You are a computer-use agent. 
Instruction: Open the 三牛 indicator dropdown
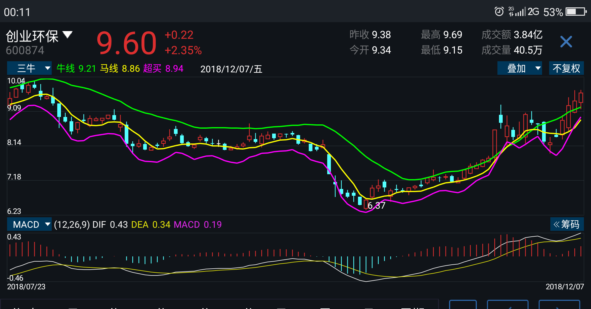(30, 68)
